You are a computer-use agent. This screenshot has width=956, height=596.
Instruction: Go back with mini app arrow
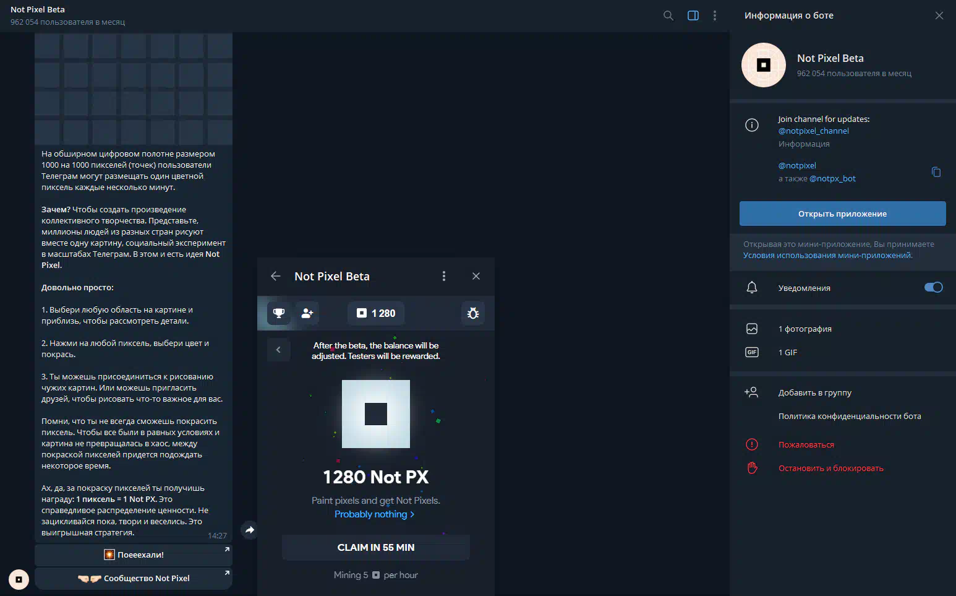[x=276, y=276]
